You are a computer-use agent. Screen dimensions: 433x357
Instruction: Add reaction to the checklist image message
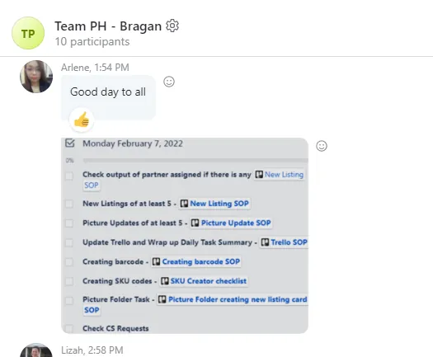(x=322, y=146)
